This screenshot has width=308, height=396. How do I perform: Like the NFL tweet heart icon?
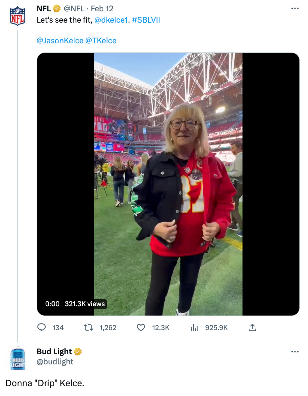(x=141, y=327)
